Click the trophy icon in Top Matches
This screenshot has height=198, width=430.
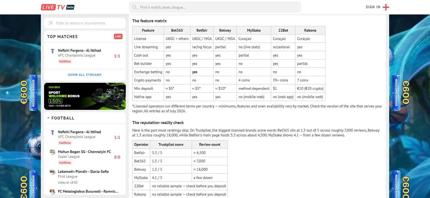click(52, 51)
